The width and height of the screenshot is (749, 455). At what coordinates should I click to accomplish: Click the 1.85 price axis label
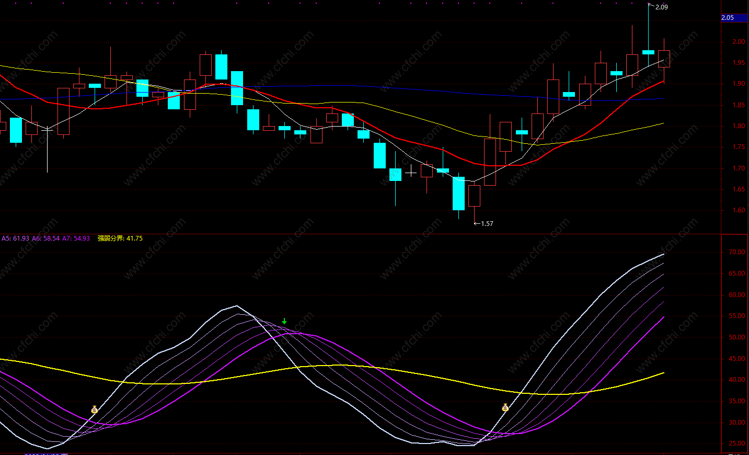click(739, 105)
